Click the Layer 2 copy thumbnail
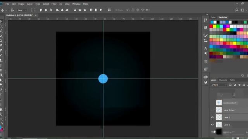 [x=219, y=110]
